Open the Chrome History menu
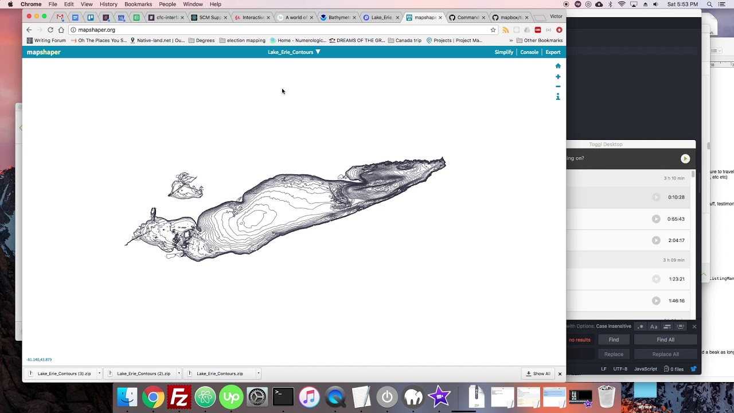The height and width of the screenshot is (413, 734). pyautogui.click(x=108, y=5)
